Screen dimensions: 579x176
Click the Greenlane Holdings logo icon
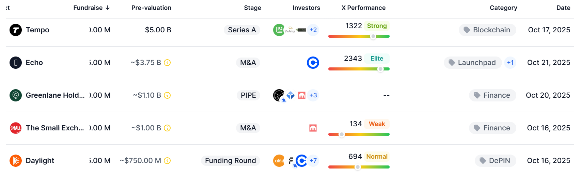pyautogui.click(x=16, y=95)
